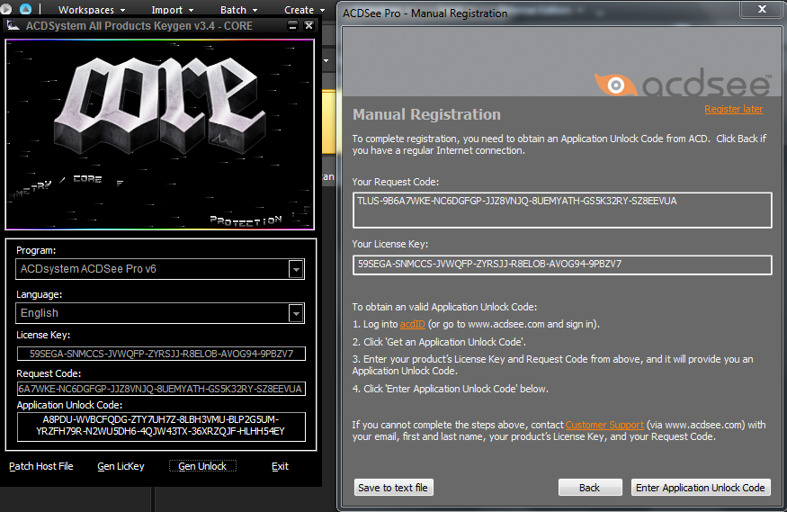Click the Your License Key field in dialog
787x512 pixels.
coord(562,265)
